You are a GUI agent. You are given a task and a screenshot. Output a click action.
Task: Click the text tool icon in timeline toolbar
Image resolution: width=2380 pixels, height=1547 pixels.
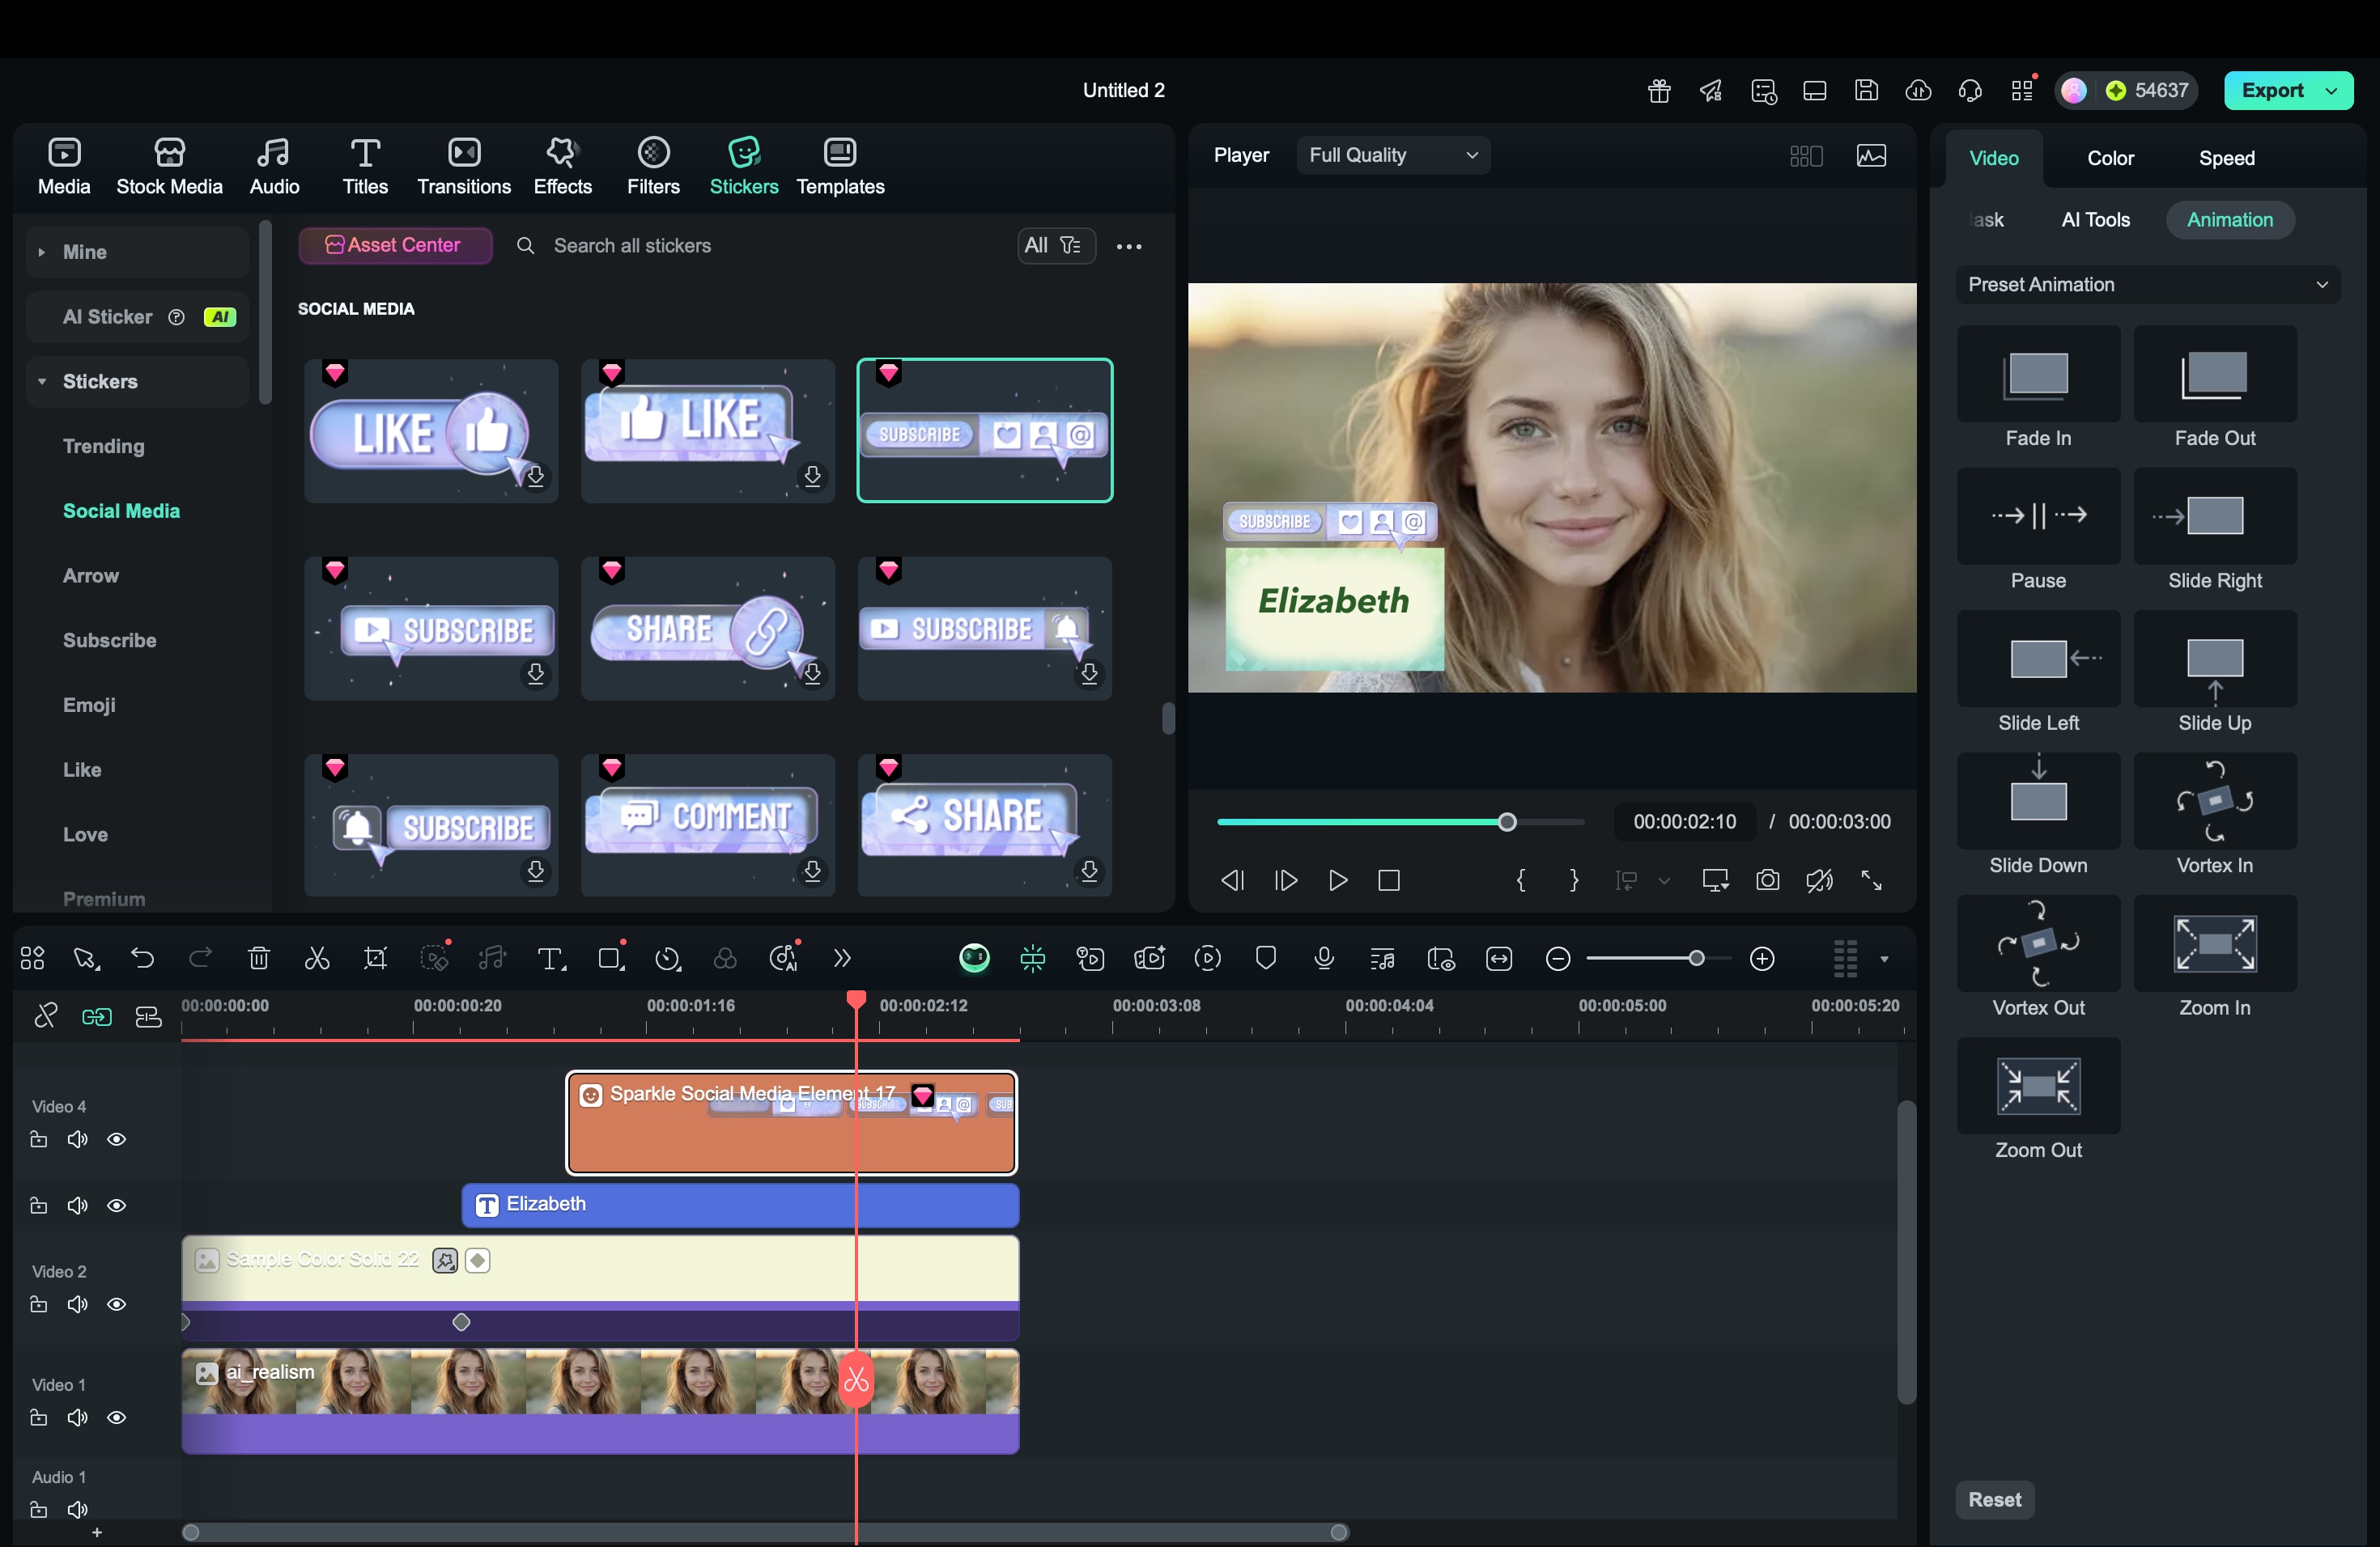[x=550, y=960]
